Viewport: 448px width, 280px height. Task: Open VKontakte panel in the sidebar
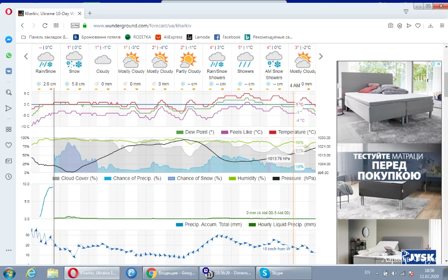point(8,71)
